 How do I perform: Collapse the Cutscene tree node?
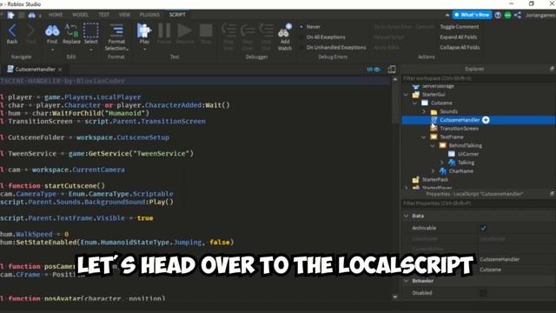pyautogui.click(x=415, y=103)
